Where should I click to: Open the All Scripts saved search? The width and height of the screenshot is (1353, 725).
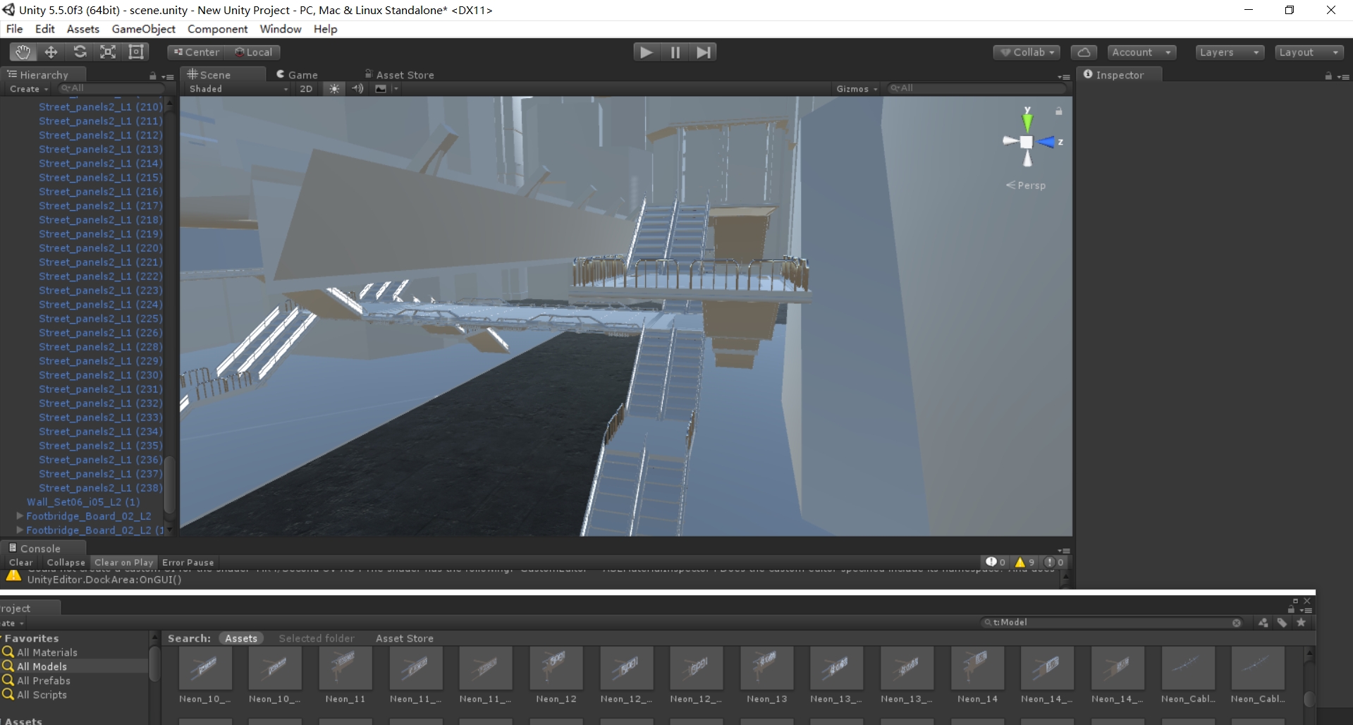(35, 695)
